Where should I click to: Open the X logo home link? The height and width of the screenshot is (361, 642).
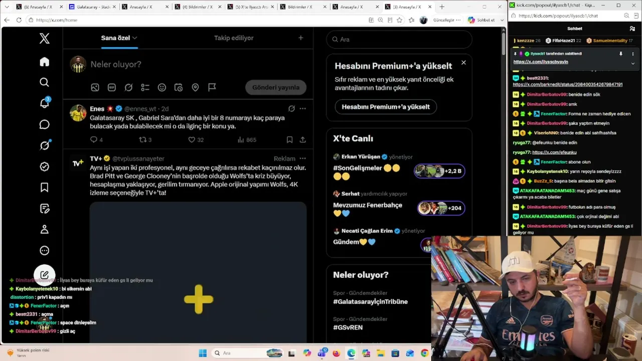tap(45, 39)
